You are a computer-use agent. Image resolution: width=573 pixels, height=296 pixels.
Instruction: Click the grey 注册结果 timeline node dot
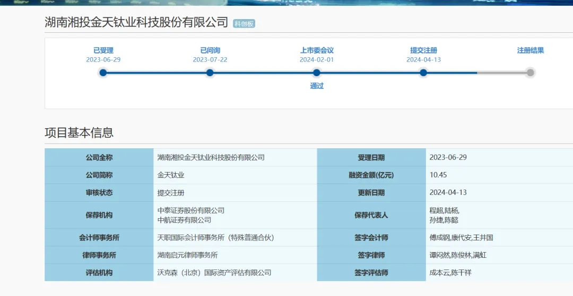point(530,73)
